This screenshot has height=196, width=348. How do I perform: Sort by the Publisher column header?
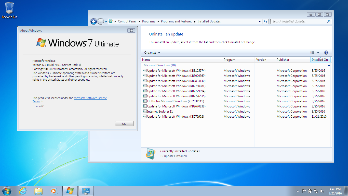[292, 60]
